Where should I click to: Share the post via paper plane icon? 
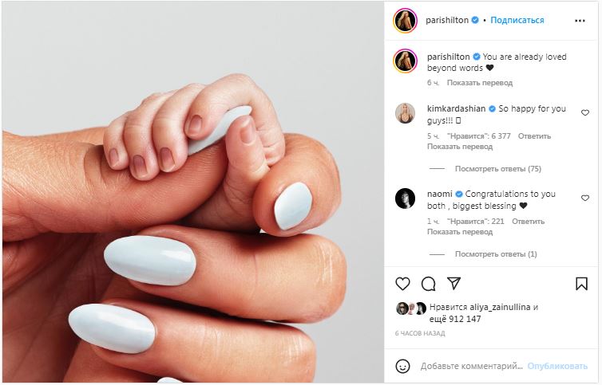coord(453,284)
